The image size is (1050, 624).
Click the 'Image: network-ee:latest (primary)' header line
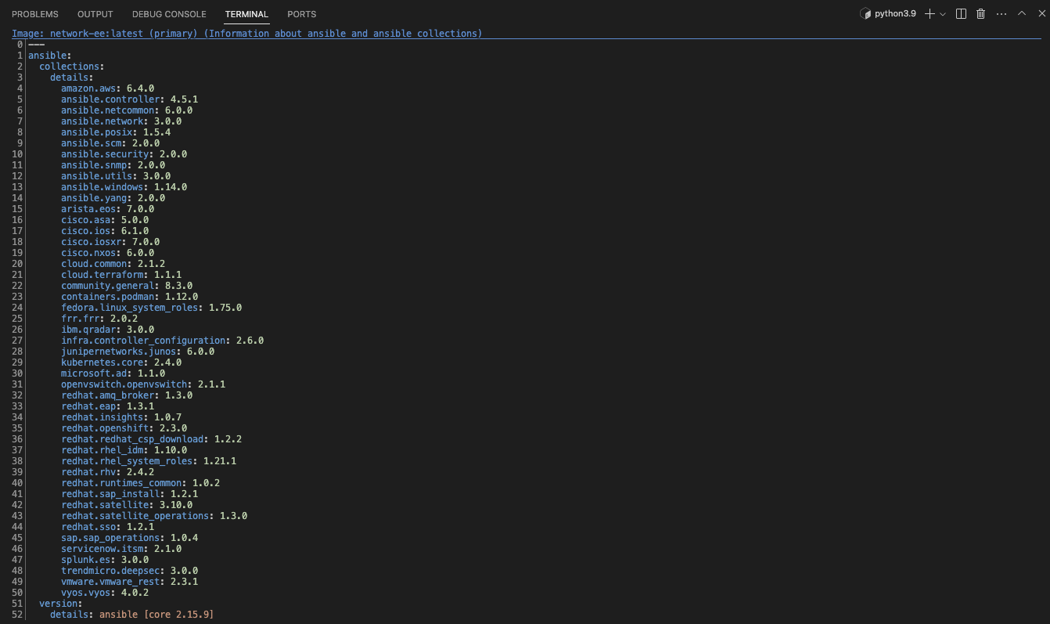tap(247, 34)
